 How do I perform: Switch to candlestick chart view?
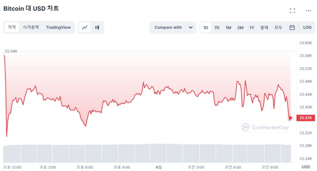pos(97,28)
